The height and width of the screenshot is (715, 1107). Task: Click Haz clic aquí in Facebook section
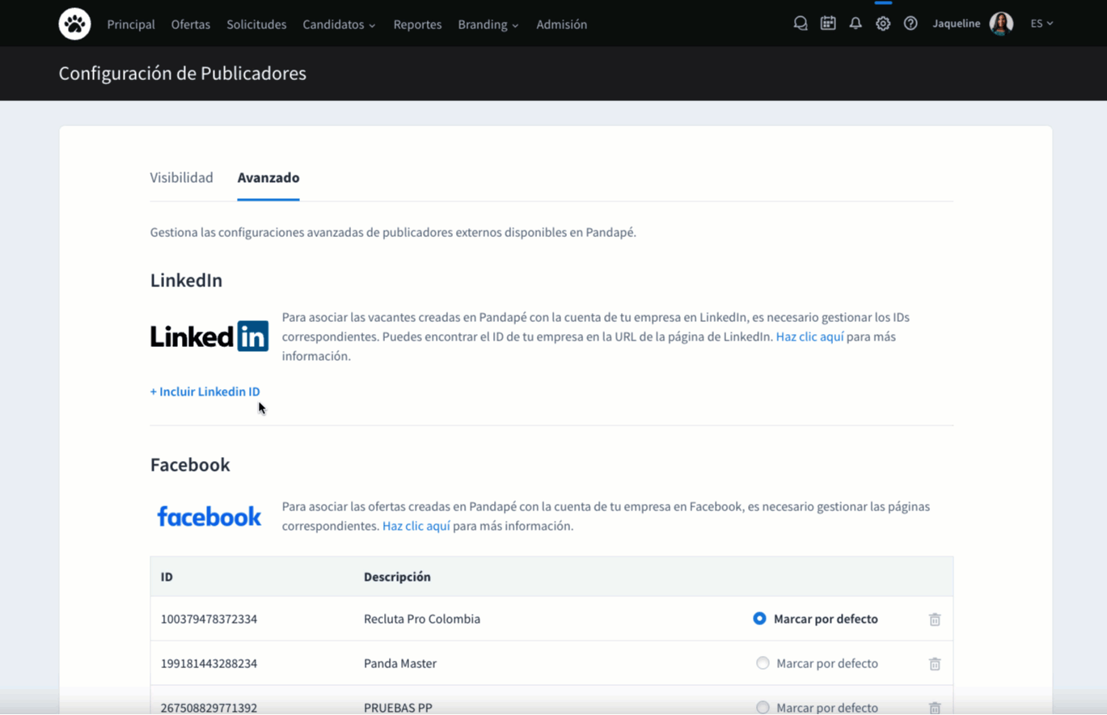coord(416,526)
